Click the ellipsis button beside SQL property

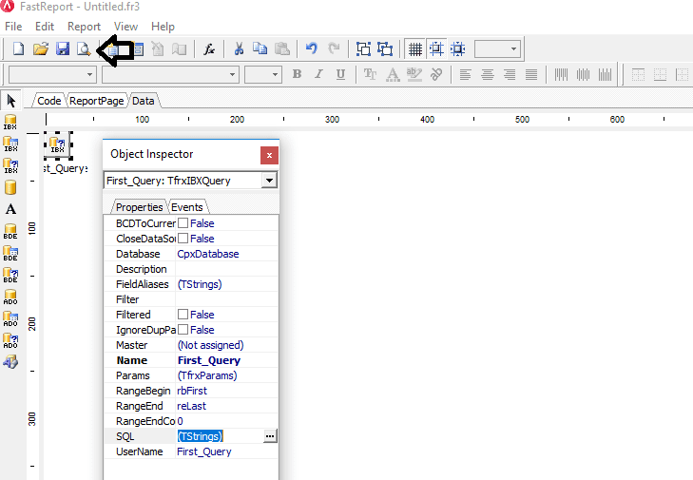coord(270,436)
